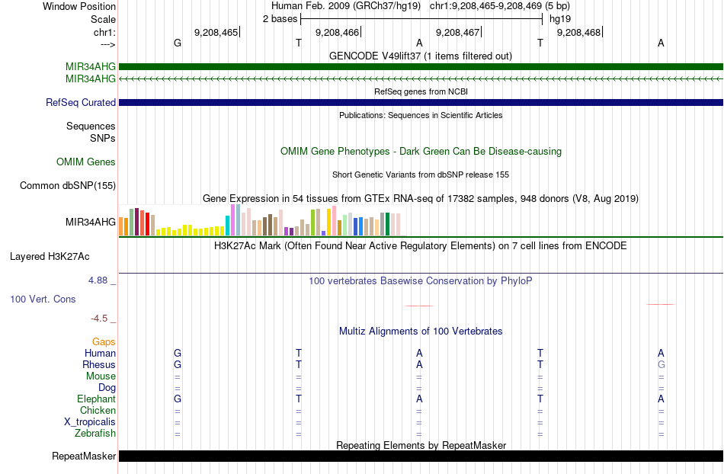Open the H3K27Ac Mark track title
Viewport: 724px width, 474px height.
tap(421, 245)
